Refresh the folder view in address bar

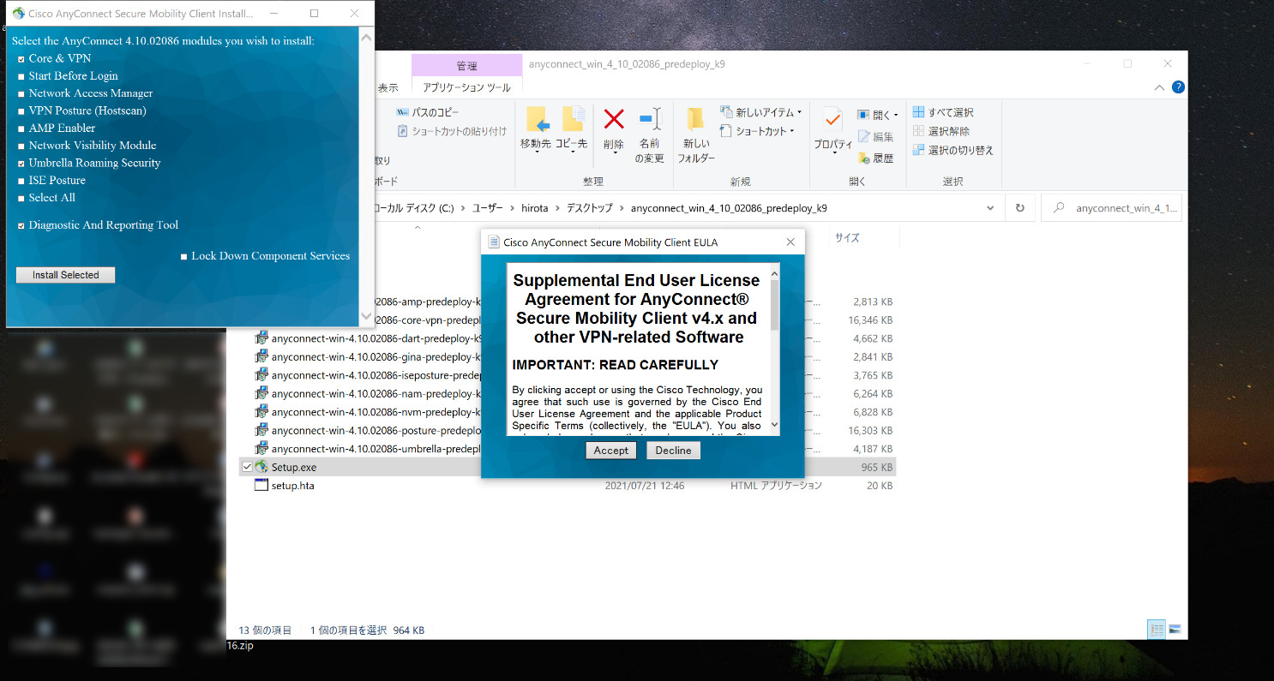1019,208
